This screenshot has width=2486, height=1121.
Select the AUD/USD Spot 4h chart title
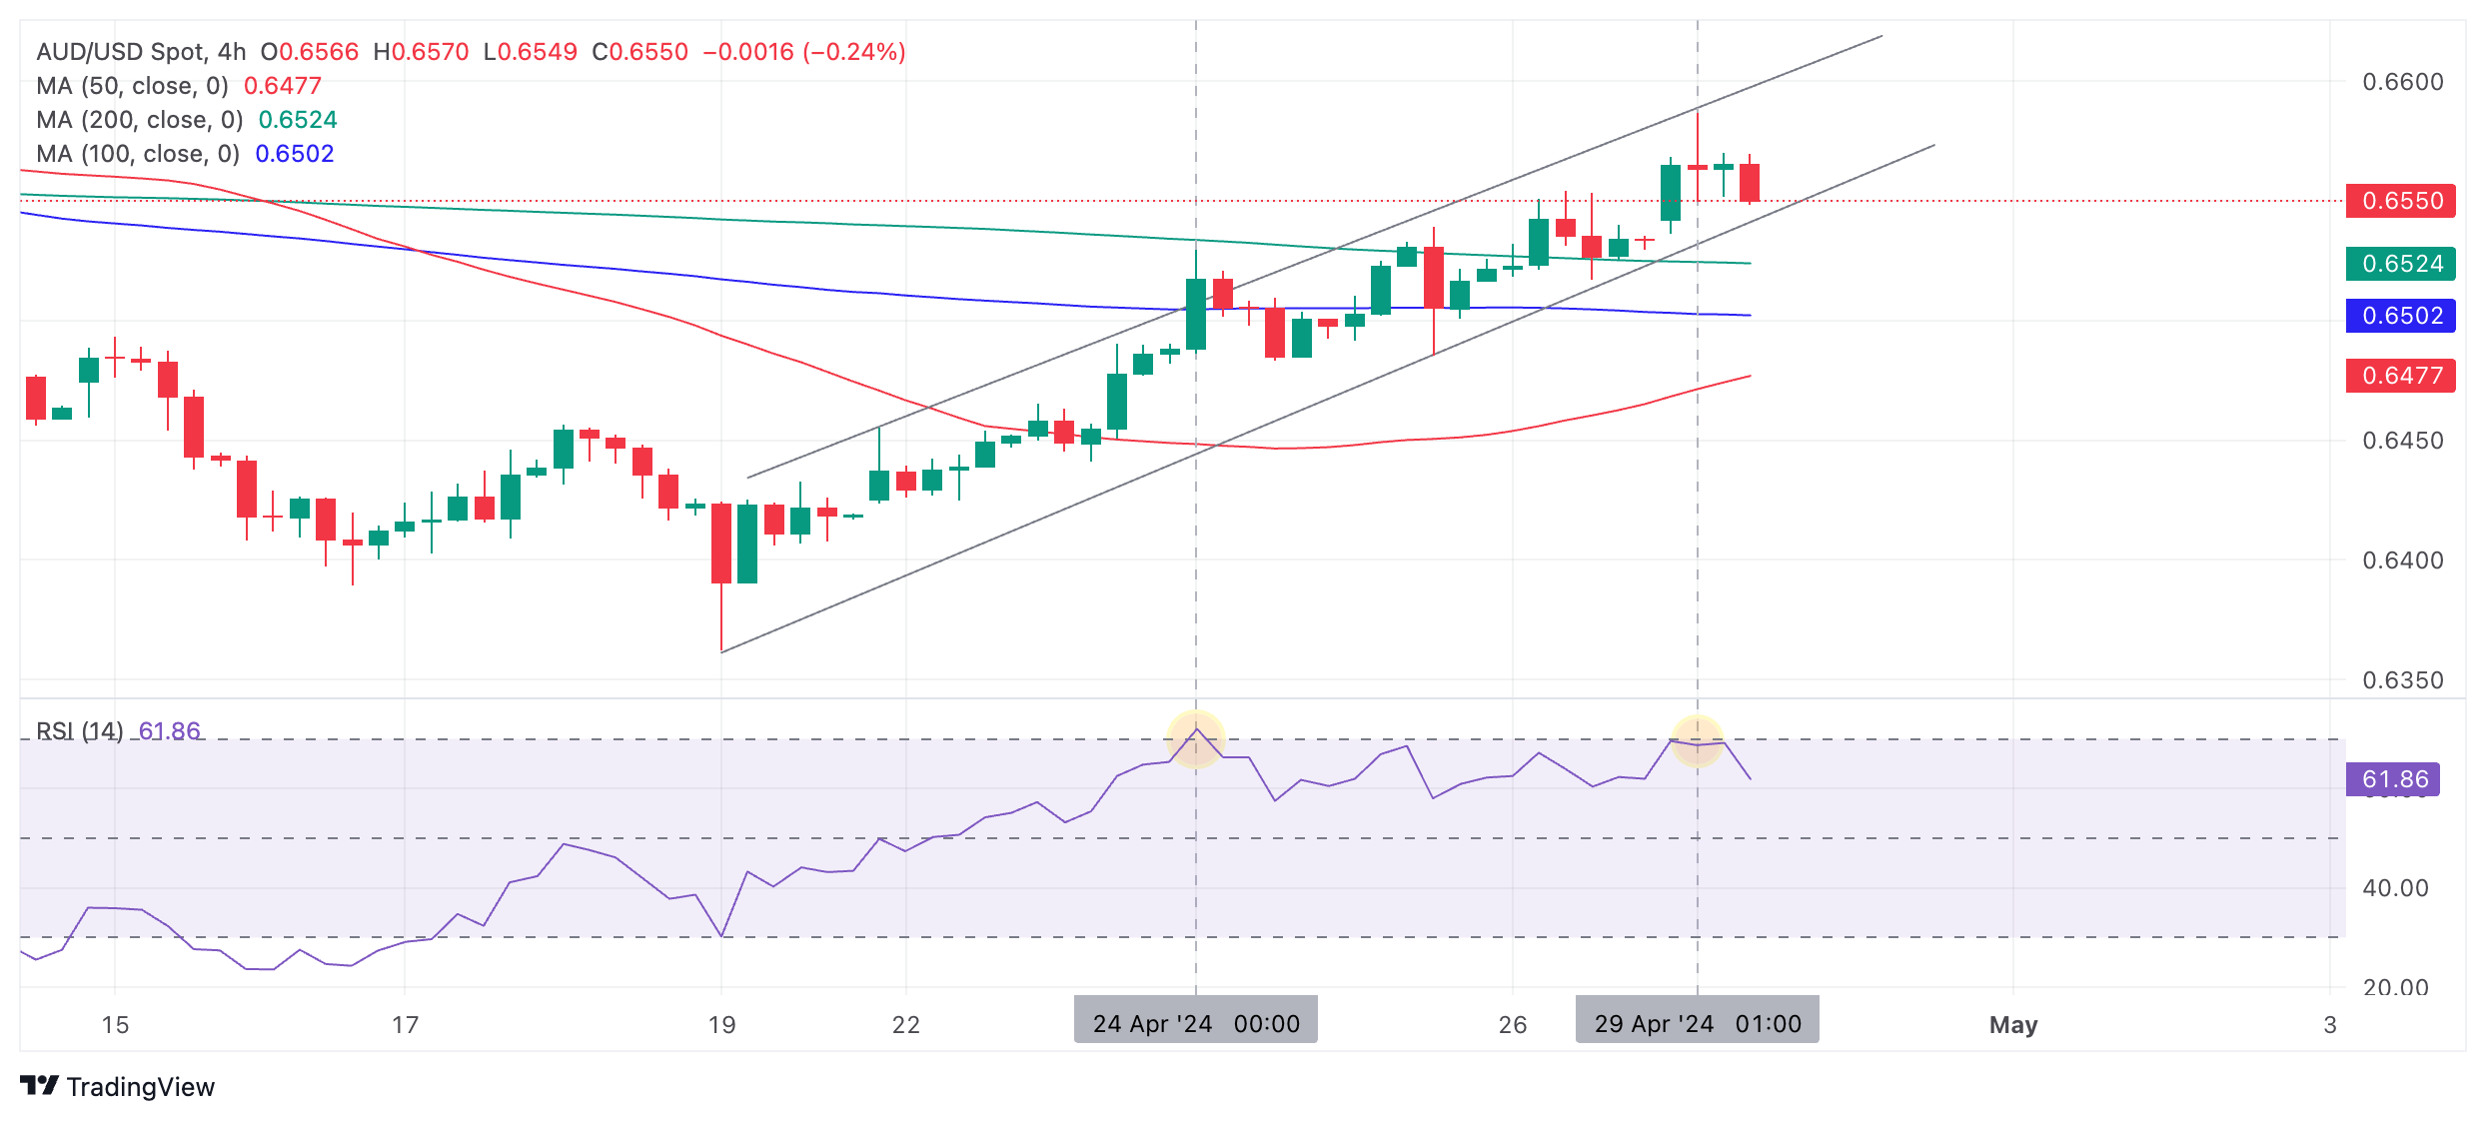[x=141, y=52]
